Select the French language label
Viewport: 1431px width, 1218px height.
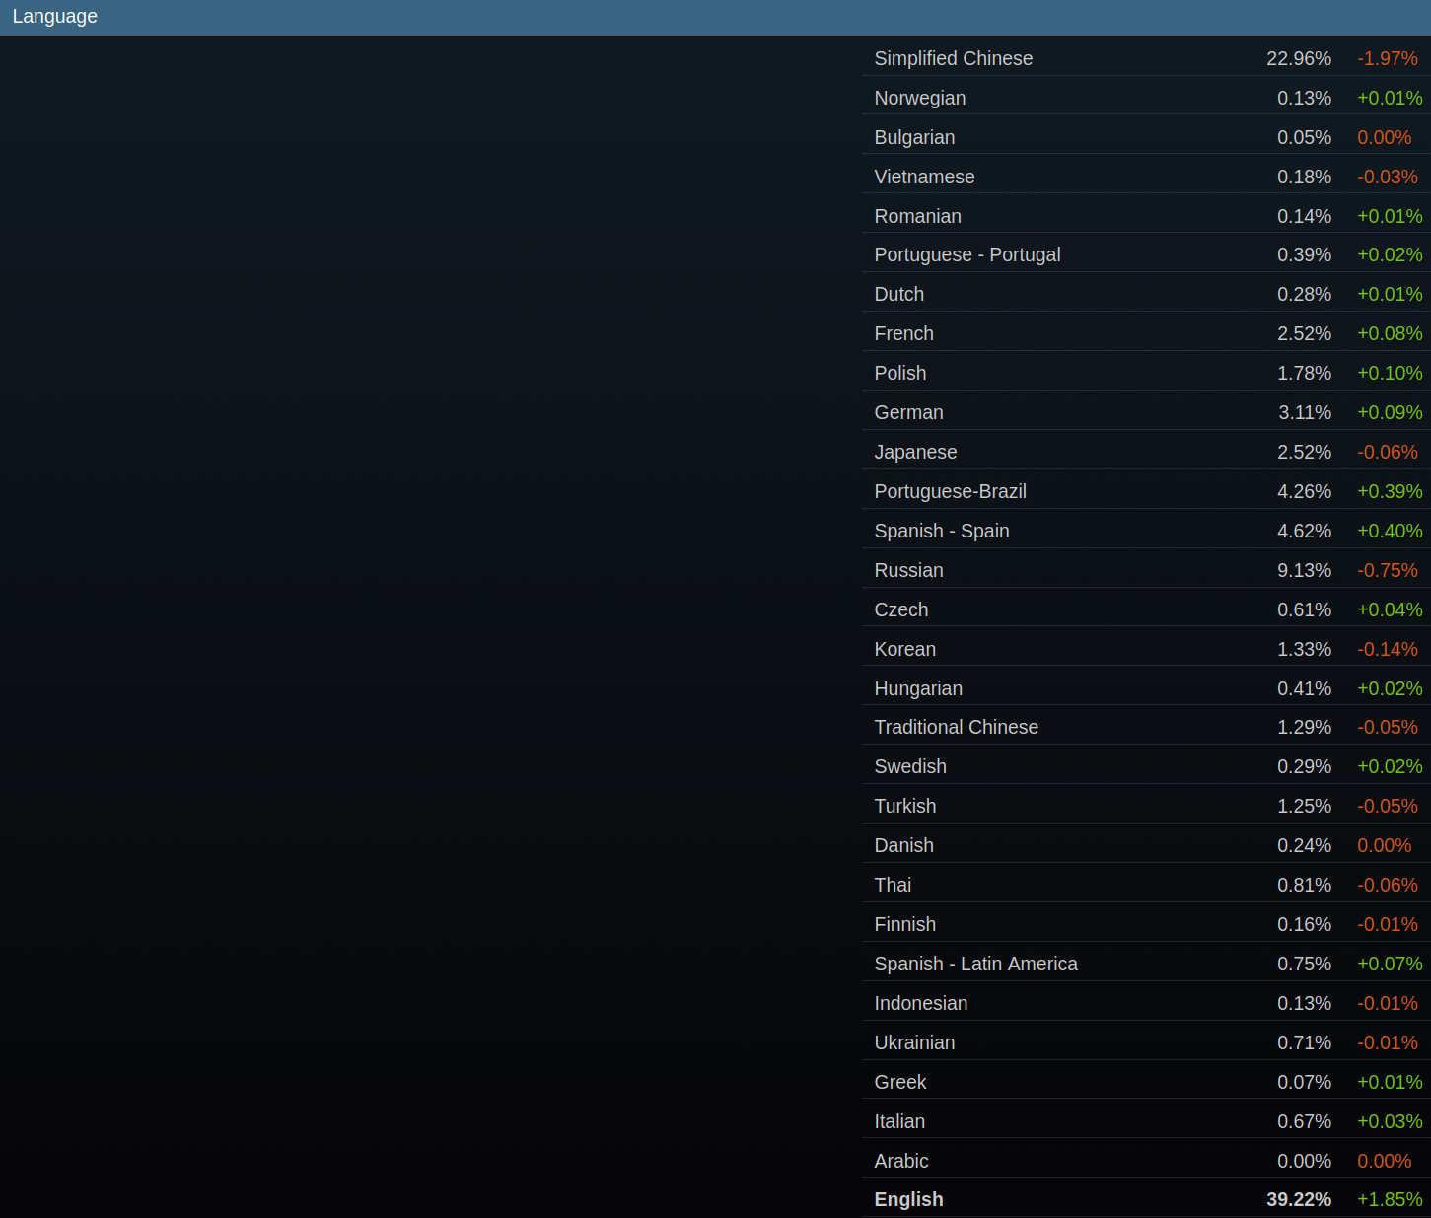(x=903, y=333)
